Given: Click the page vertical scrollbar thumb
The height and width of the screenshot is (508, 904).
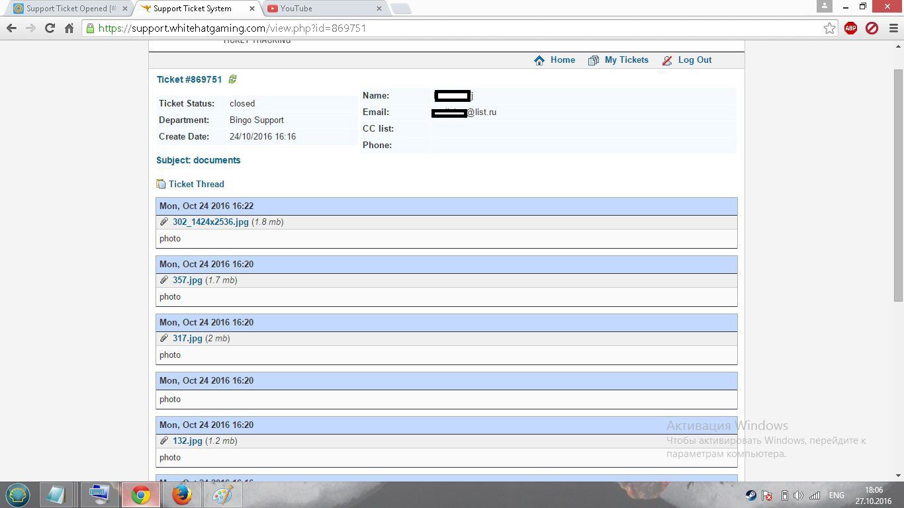Looking at the screenshot, I should pos(898,185).
